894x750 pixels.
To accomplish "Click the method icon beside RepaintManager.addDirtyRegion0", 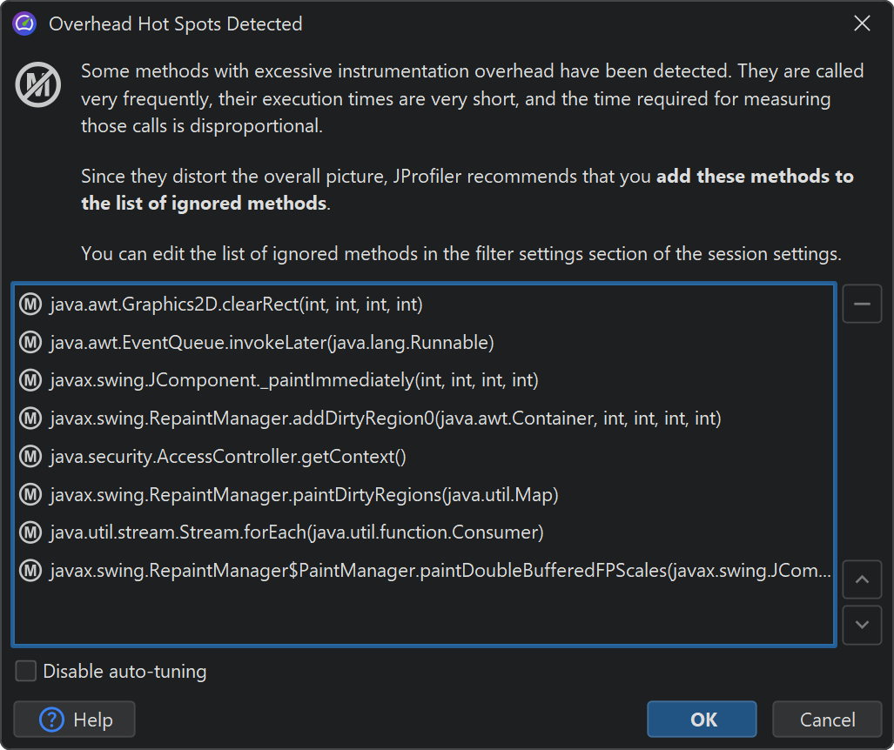I will pos(30,419).
